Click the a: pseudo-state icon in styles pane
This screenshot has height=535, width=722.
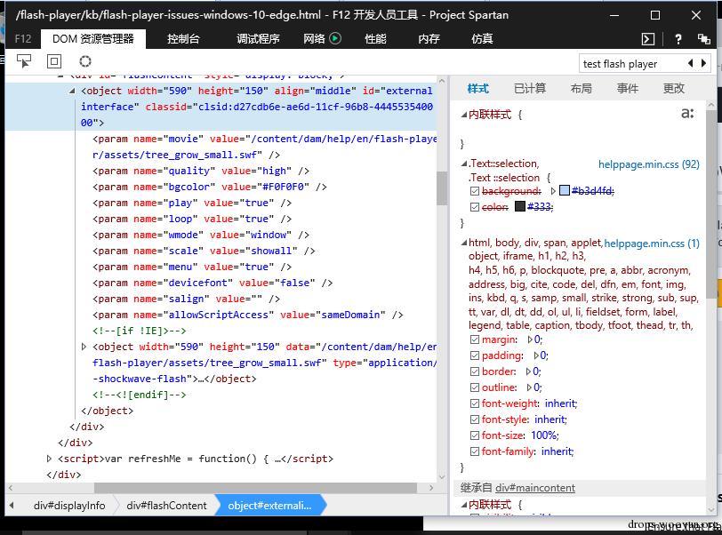click(686, 114)
